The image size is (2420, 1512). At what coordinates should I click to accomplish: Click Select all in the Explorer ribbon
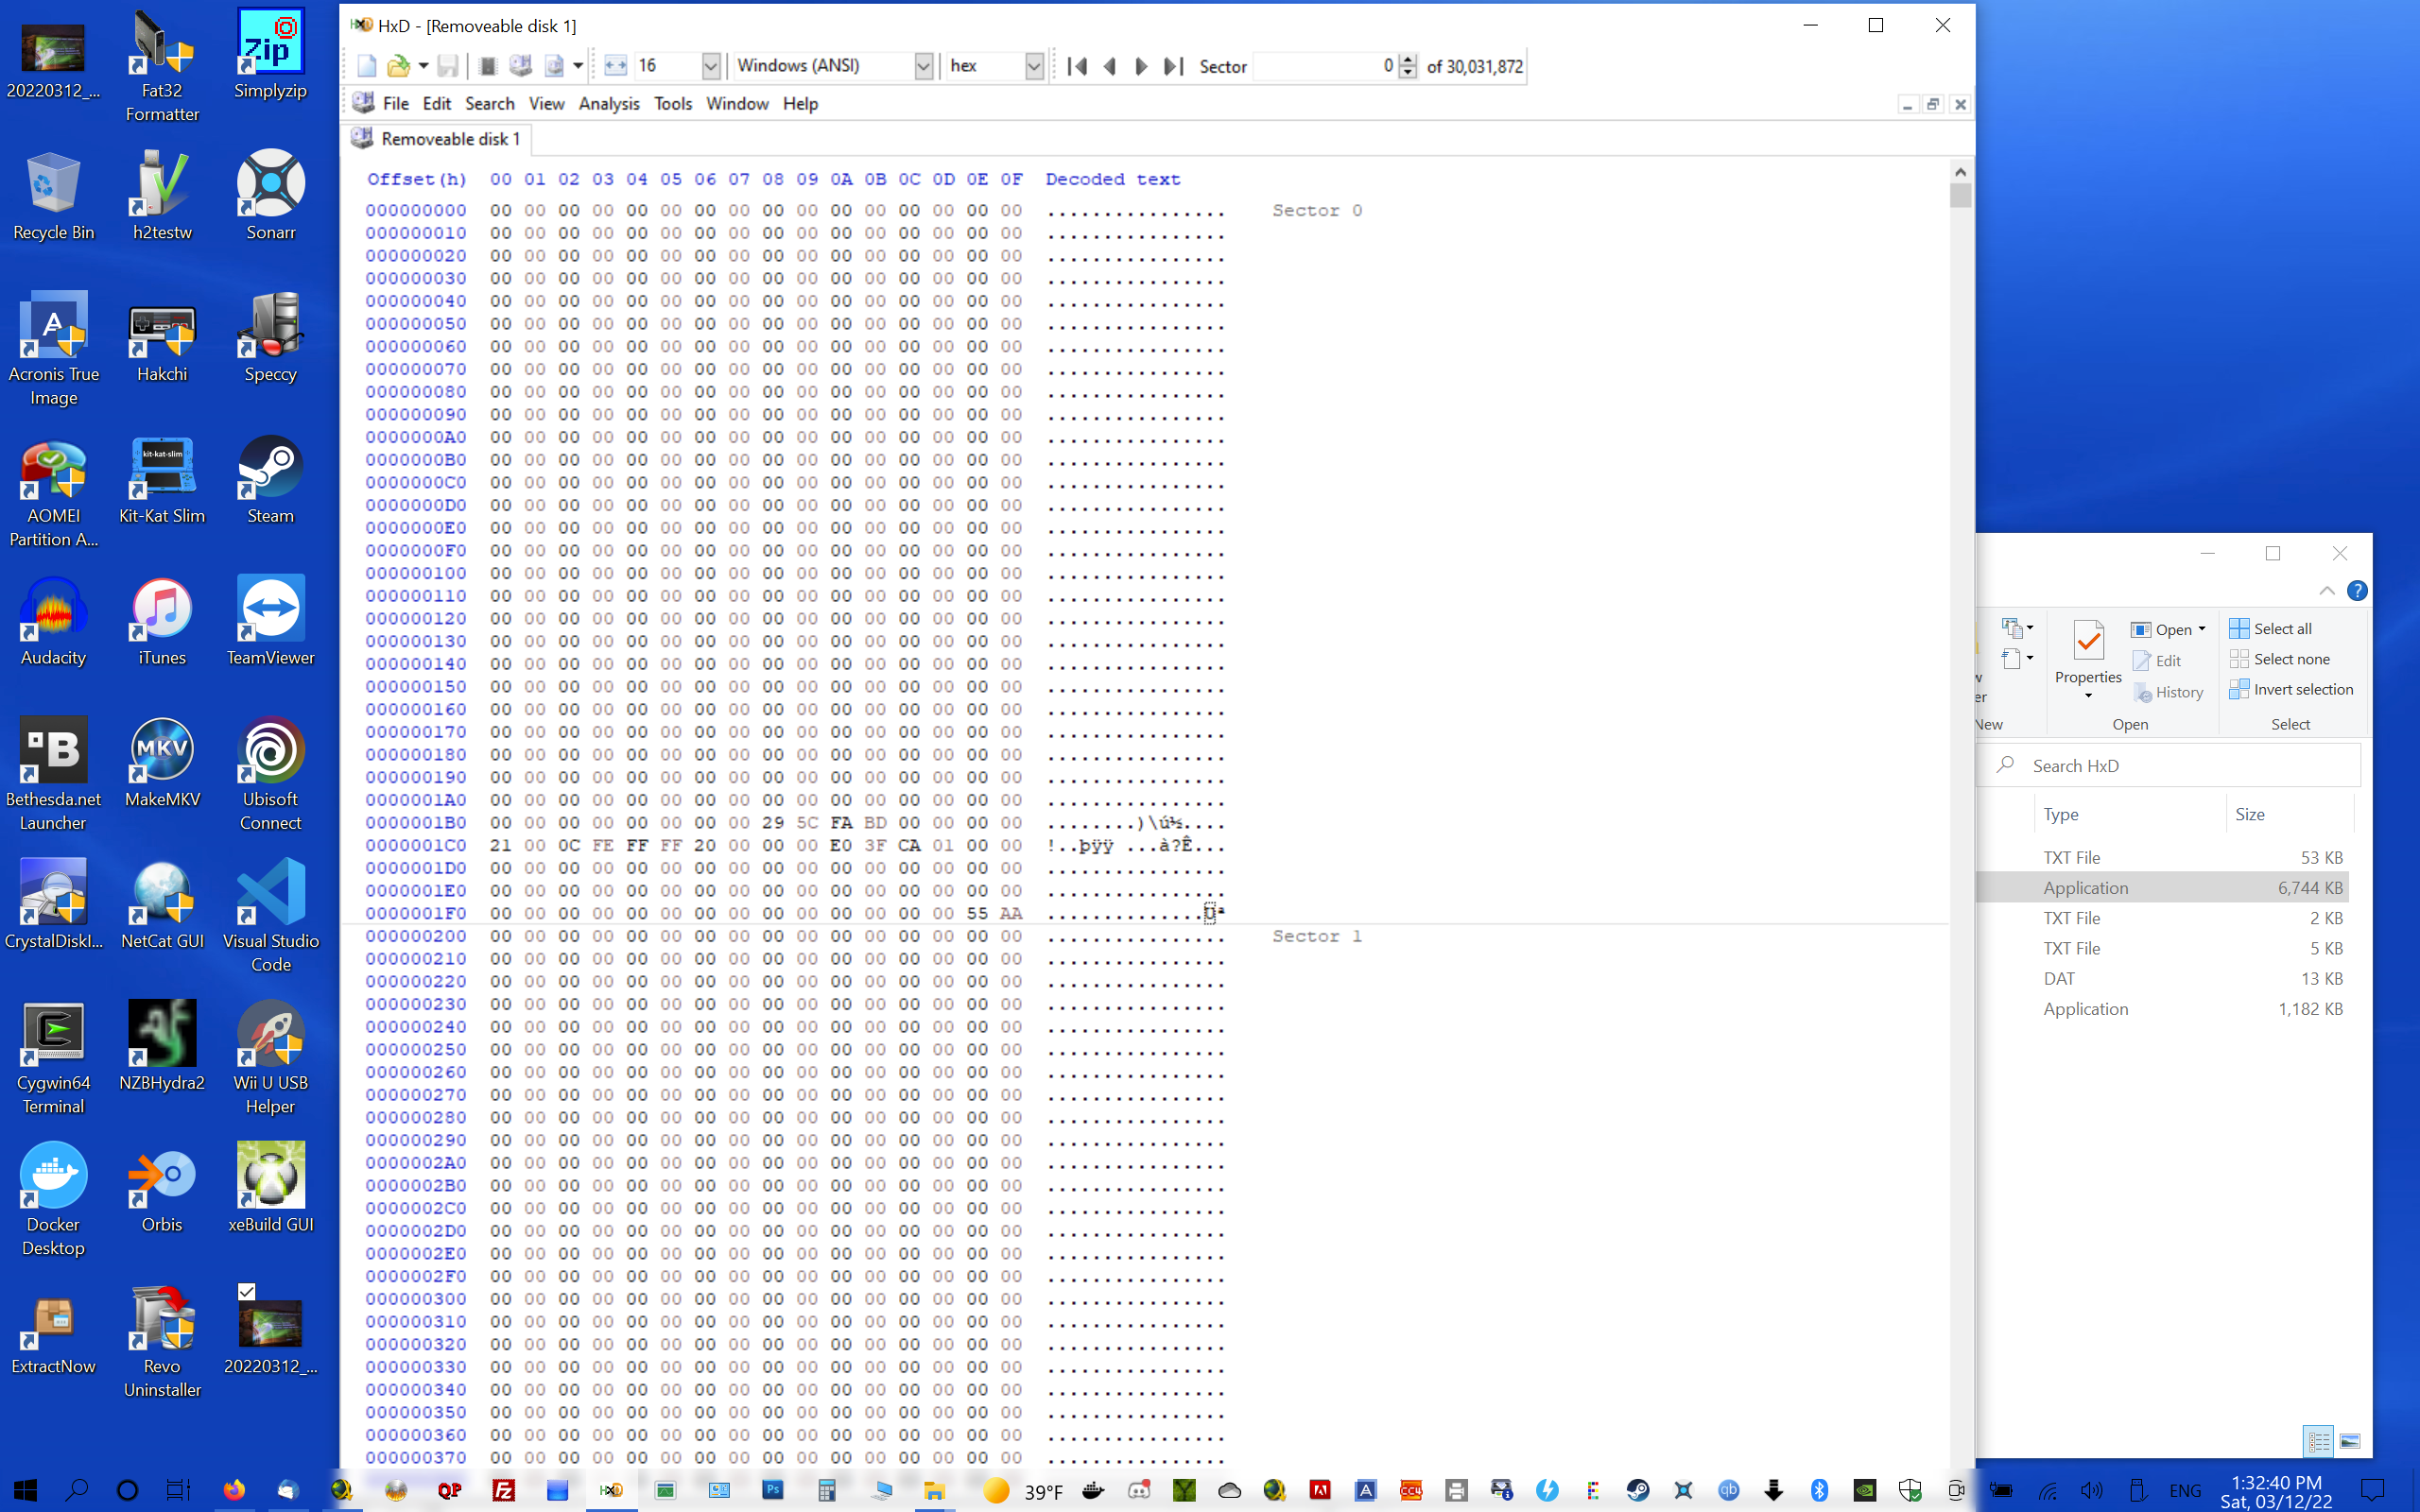pos(2270,628)
